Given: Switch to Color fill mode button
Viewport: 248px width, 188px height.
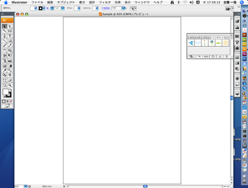Looking at the screenshot, I should click(3, 101).
